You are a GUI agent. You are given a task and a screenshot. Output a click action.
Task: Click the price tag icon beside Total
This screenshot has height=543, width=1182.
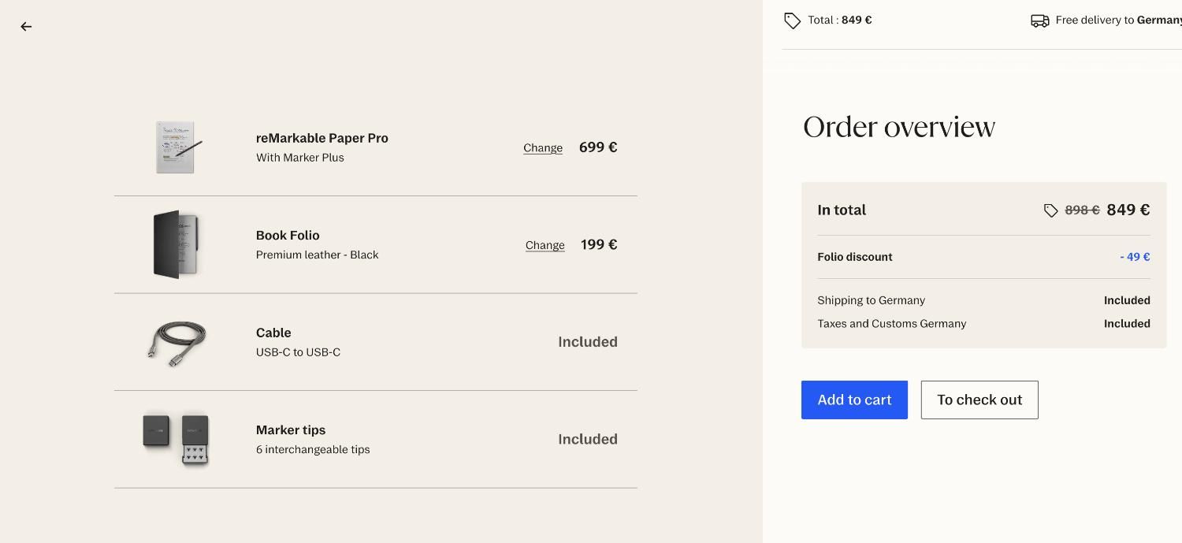click(792, 20)
